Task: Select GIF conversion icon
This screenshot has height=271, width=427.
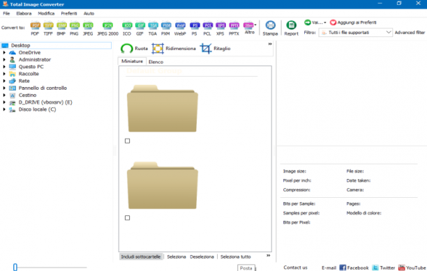Action: [x=140, y=29]
